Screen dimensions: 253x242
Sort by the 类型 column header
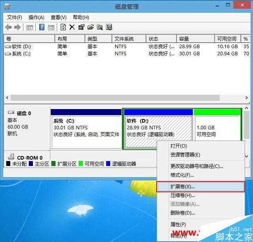(x=98, y=39)
